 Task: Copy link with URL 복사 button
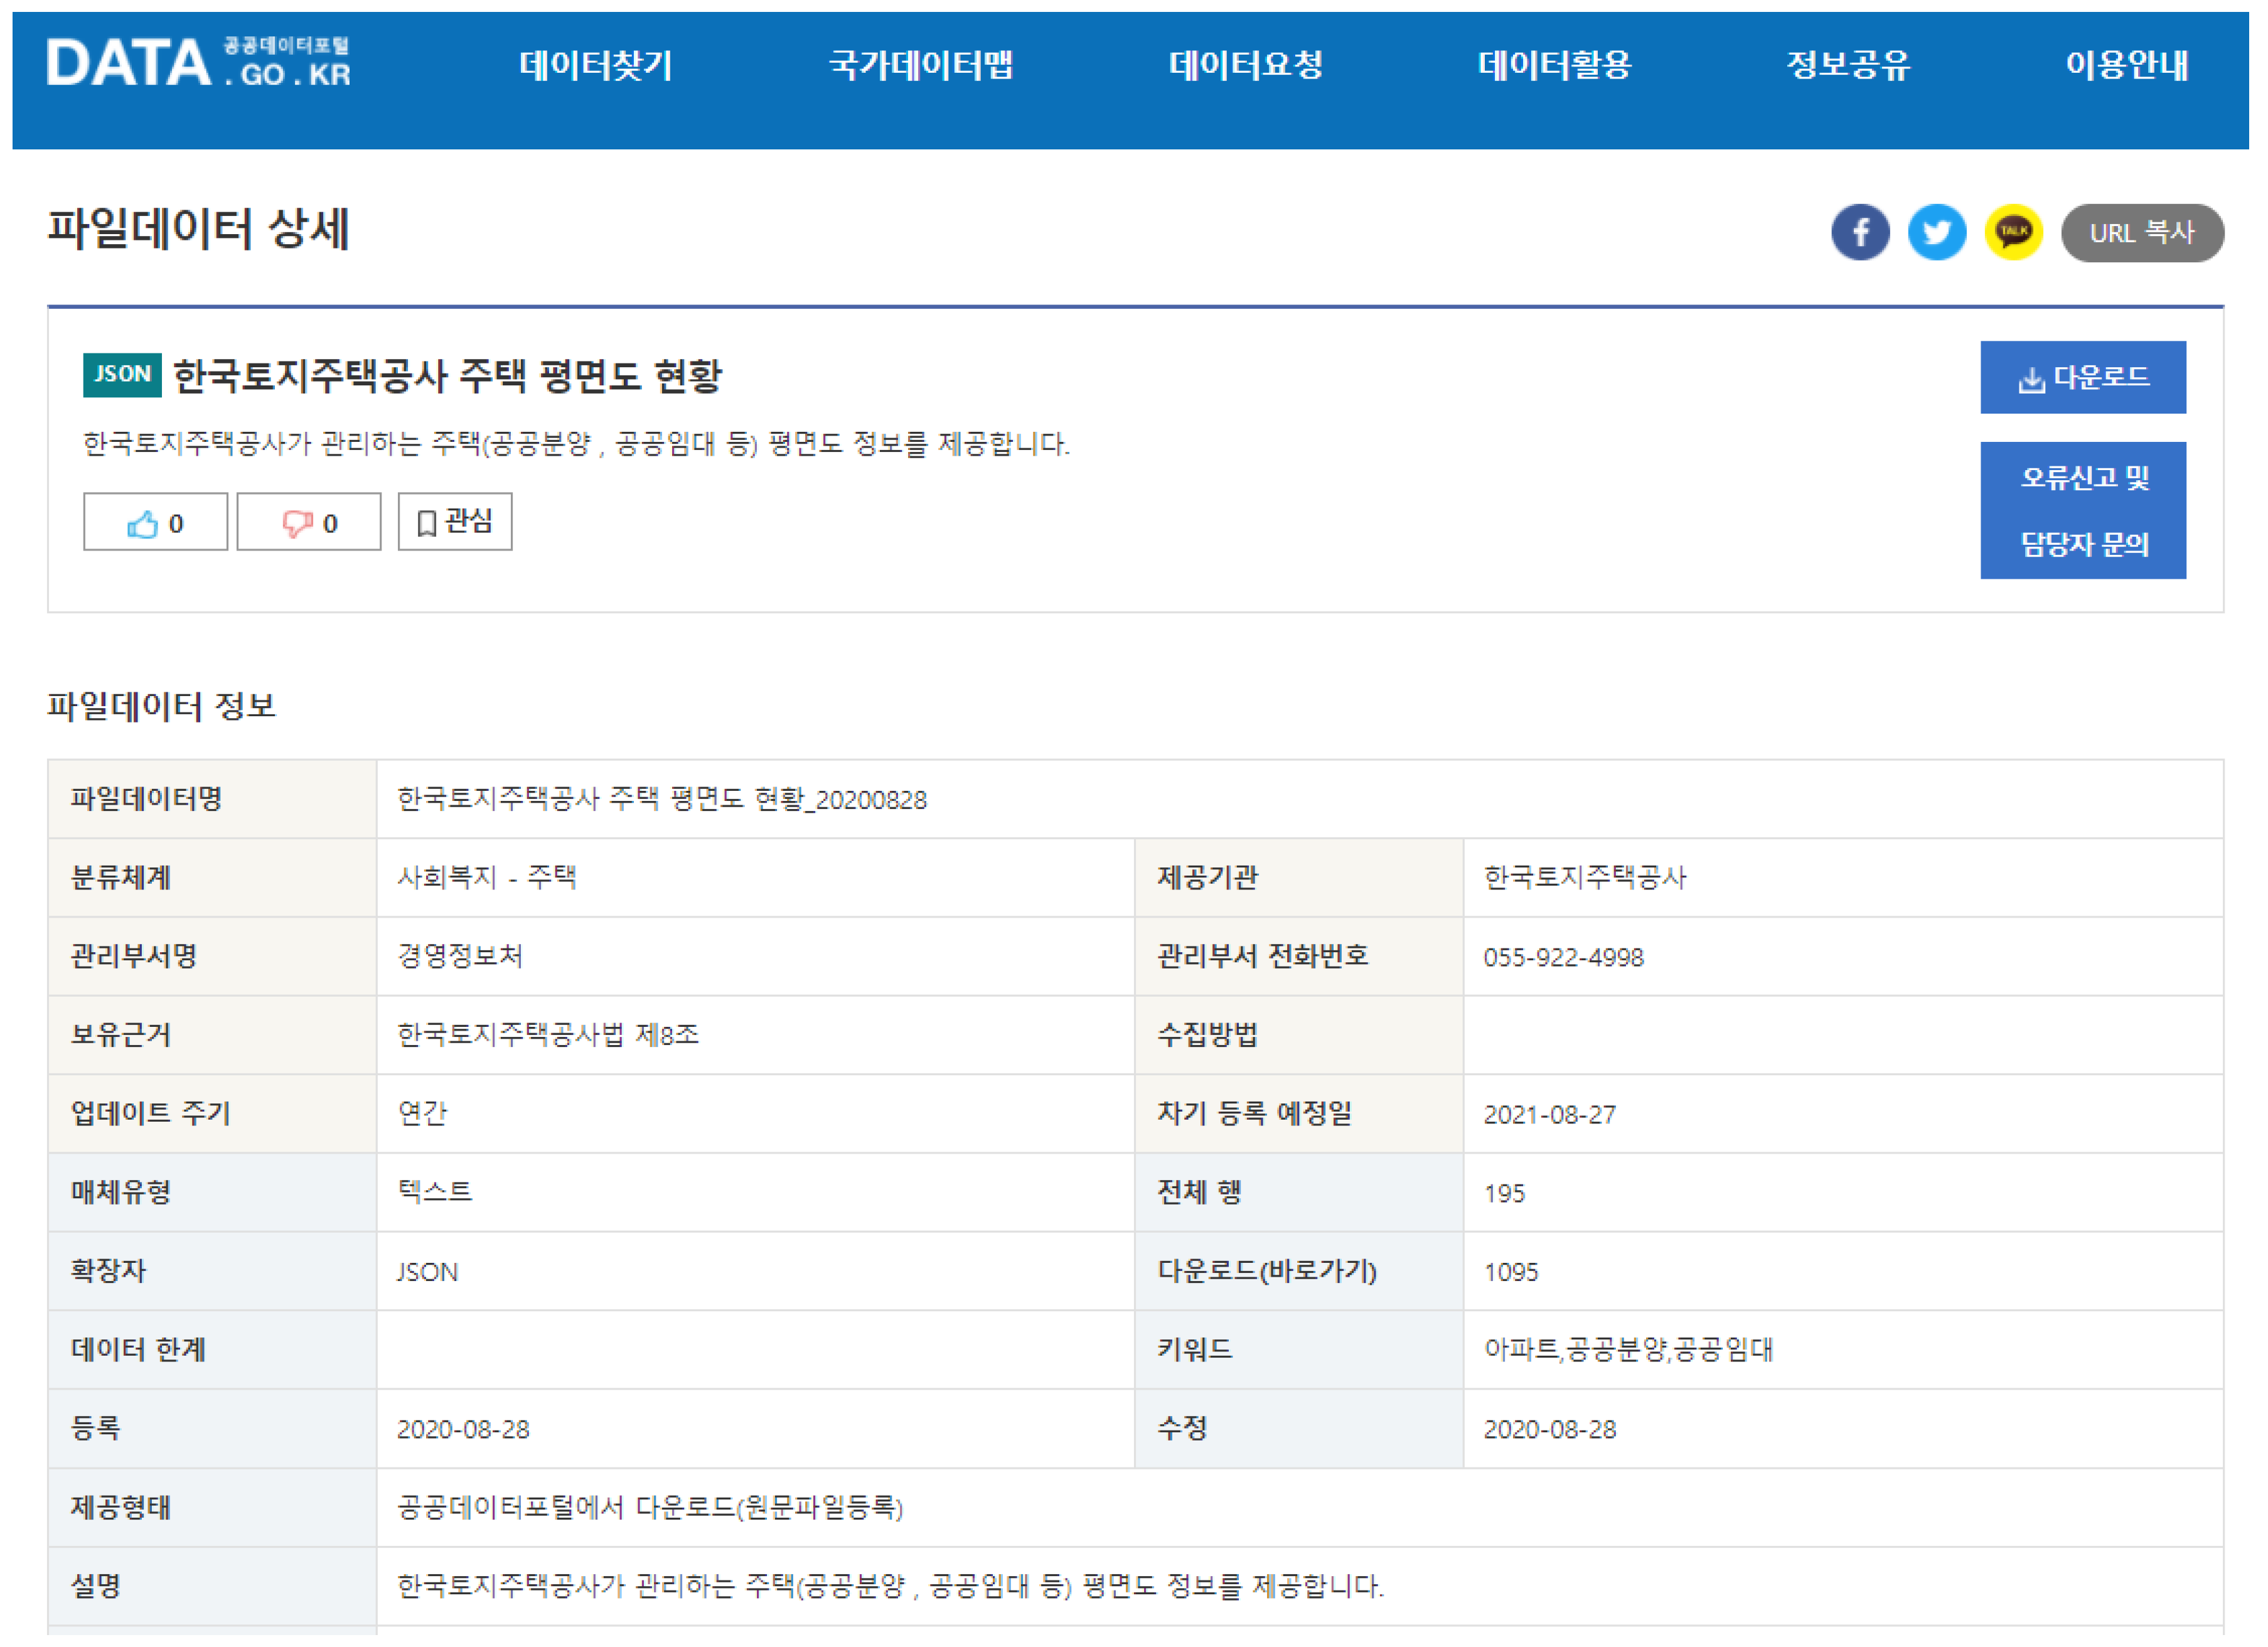point(2141,233)
